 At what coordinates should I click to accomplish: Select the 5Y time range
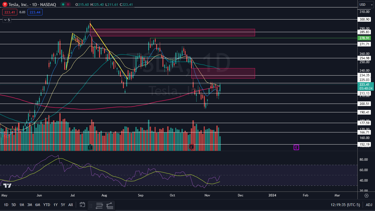pos(63,205)
